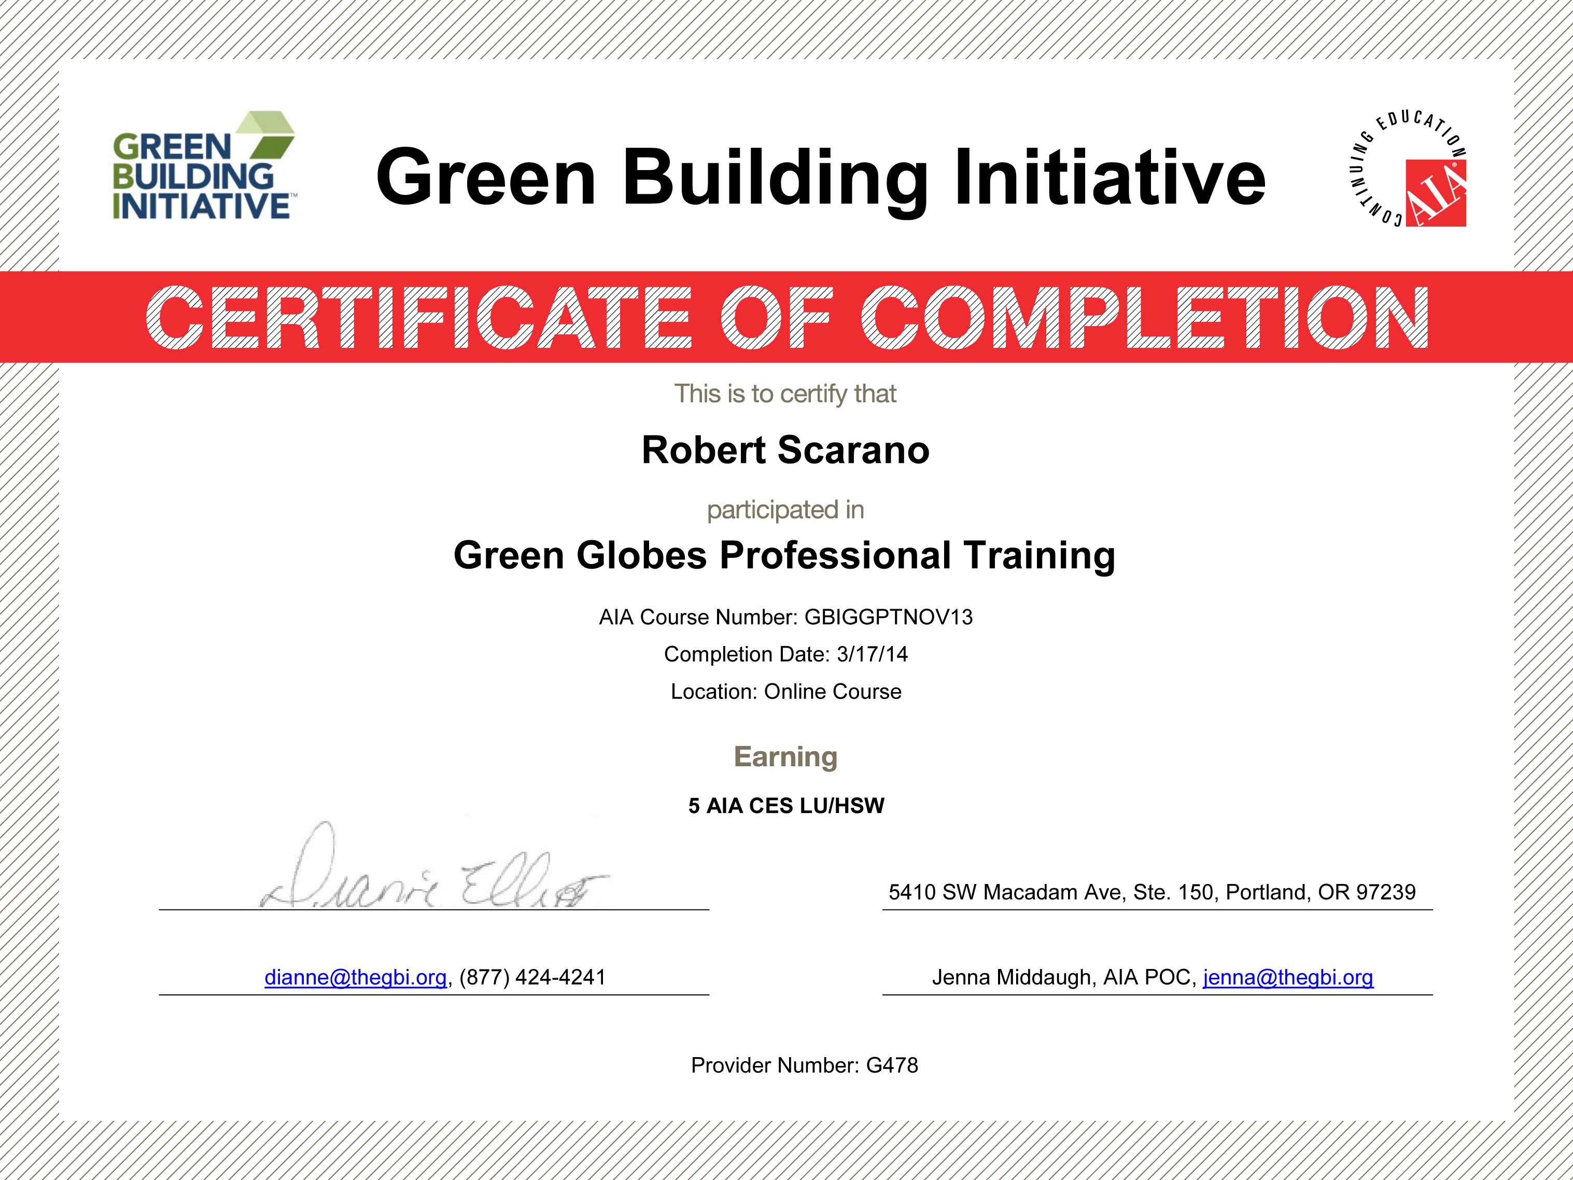Click 'This is to certify that' line
Image resolution: width=1573 pixels, height=1180 pixels.
pyautogui.click(x=785, y=394)
